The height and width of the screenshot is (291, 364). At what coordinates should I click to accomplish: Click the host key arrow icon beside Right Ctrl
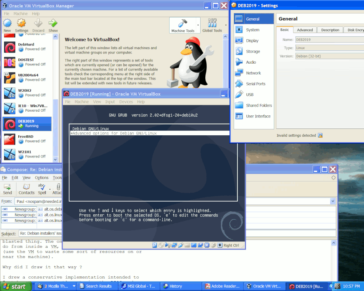220,245
